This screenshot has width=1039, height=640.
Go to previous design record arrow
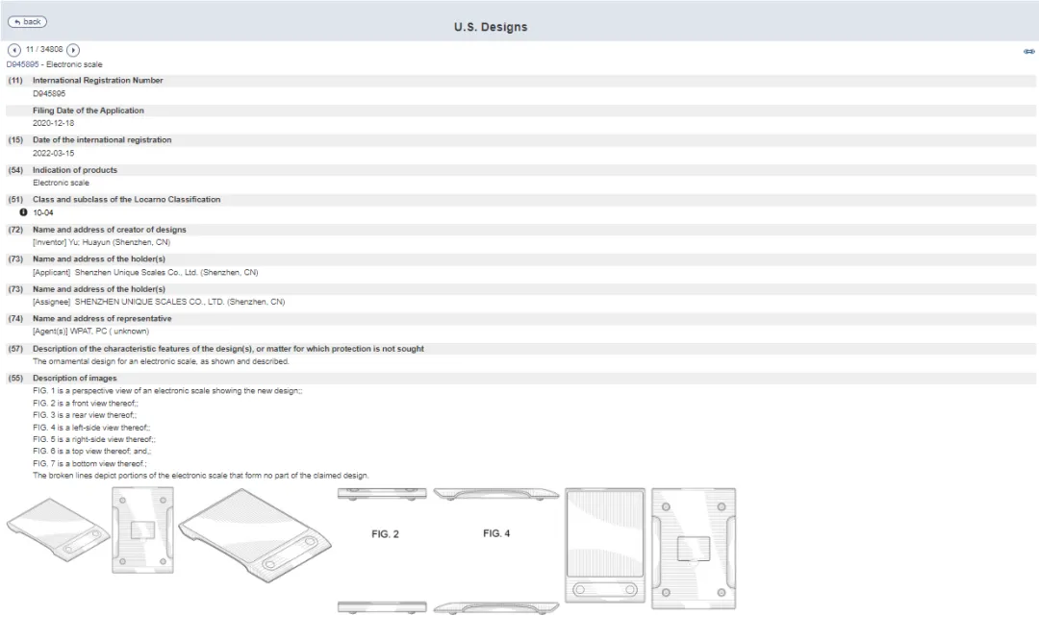tap(13, 50)
